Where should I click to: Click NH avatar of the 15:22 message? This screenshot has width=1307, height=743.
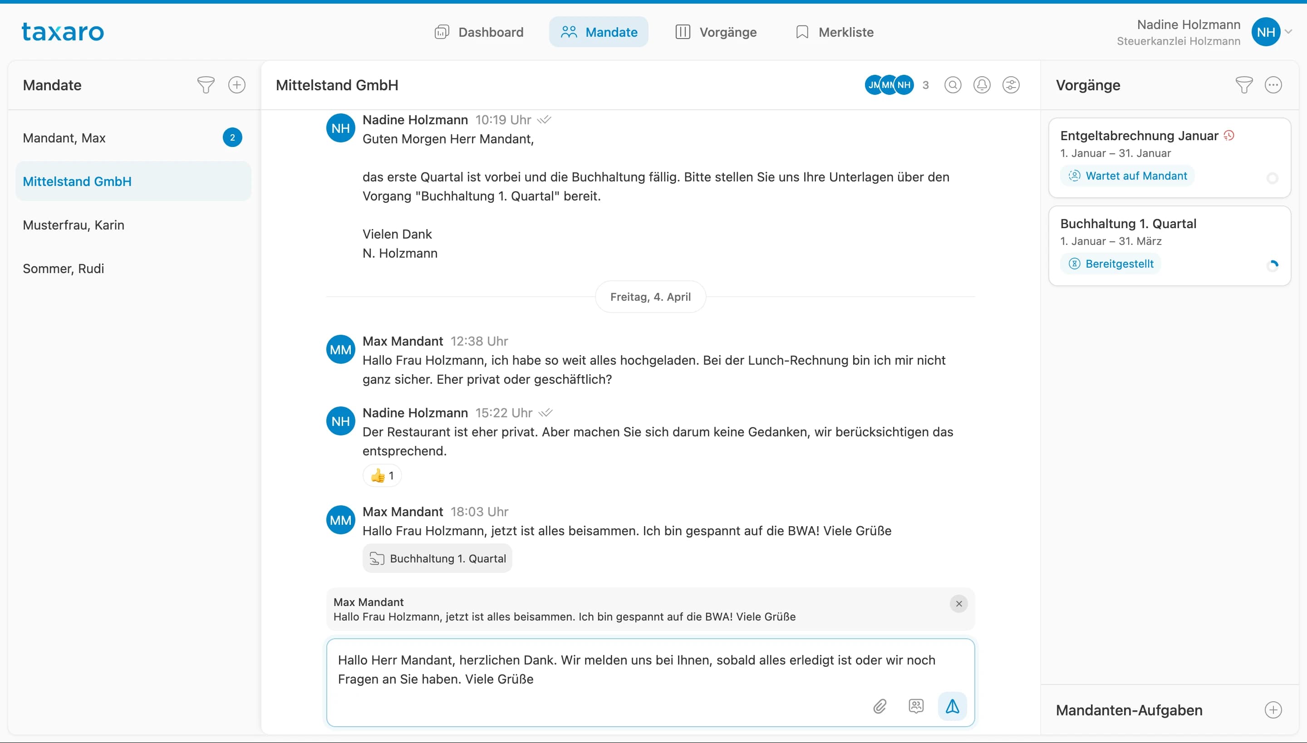(340, 421)
